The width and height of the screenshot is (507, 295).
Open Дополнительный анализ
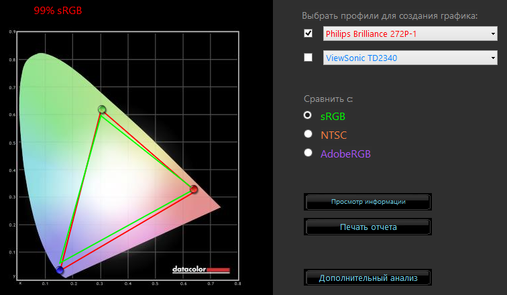(x=368, y=278)
